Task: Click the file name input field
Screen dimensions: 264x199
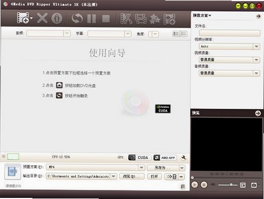Action: point(230,33)
